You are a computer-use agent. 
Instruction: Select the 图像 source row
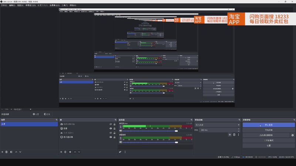coord(88,128)
